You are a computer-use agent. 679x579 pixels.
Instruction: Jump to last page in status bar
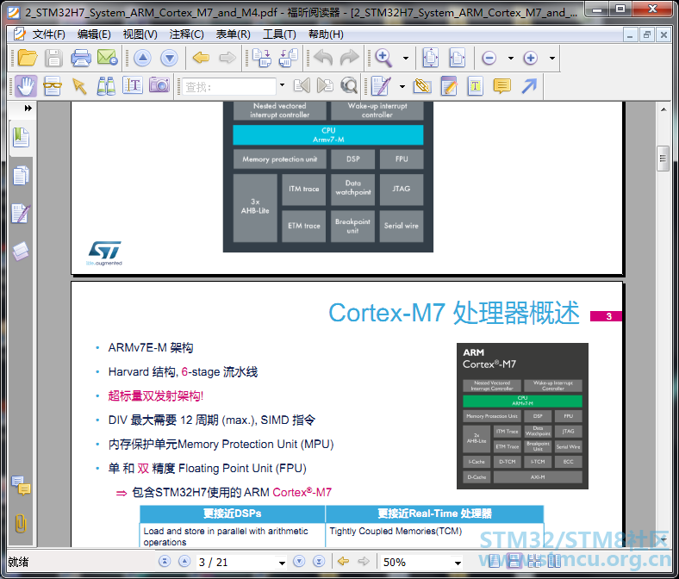coord(319,562)
